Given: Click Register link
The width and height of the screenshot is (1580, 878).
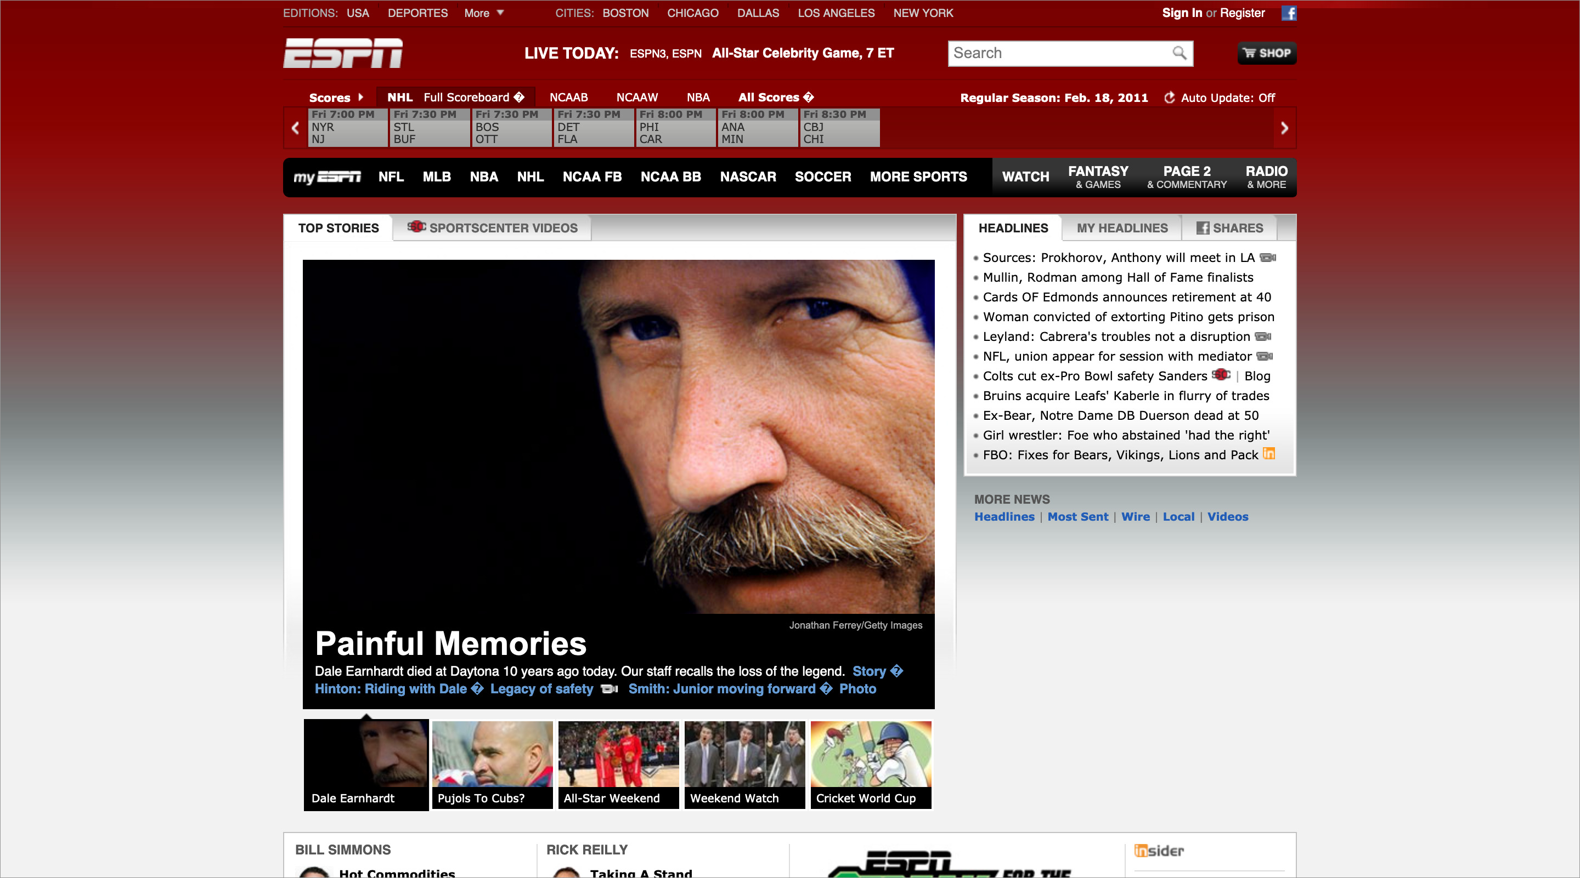Looking at the screenshot, I should coord(1242,13).
